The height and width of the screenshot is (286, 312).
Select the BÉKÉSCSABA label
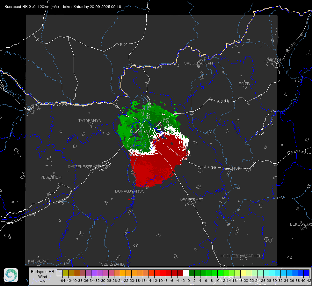pos(301,224)
